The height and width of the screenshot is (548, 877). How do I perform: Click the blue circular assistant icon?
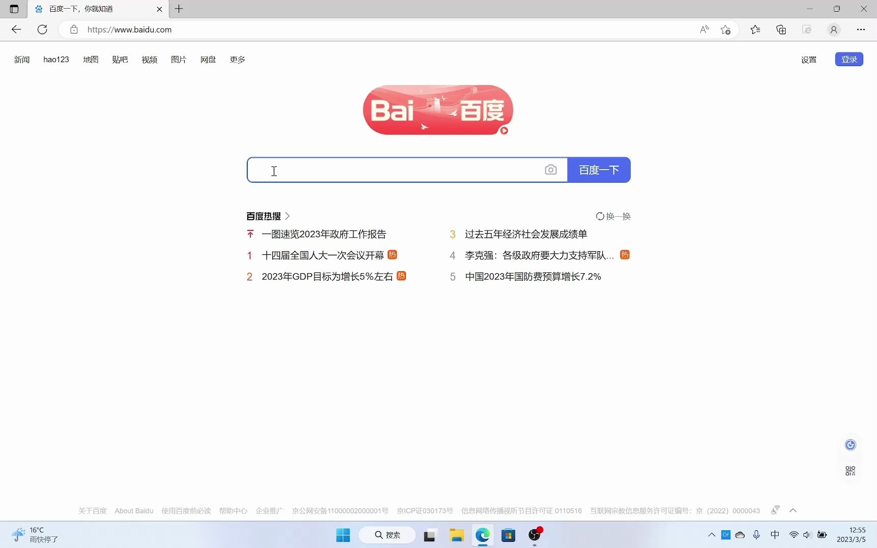[x=850, y=445]
